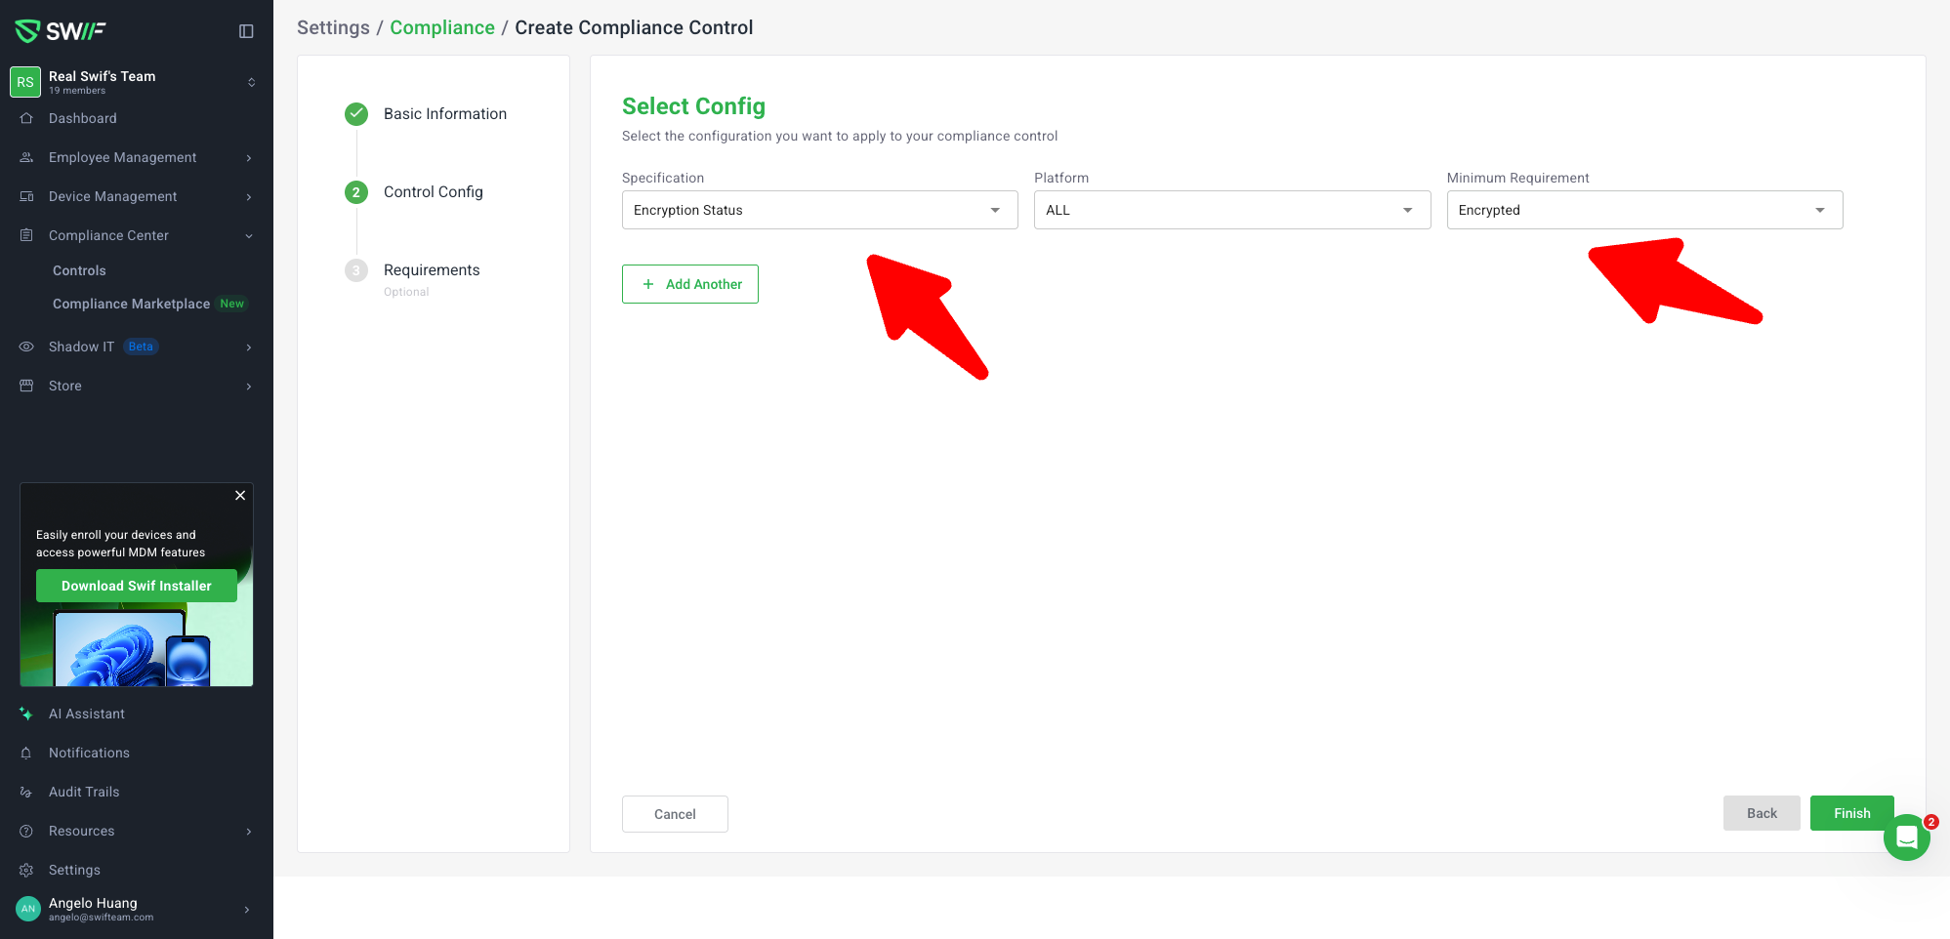Open Notifications bell in sidebar

(x=88, y=753)
